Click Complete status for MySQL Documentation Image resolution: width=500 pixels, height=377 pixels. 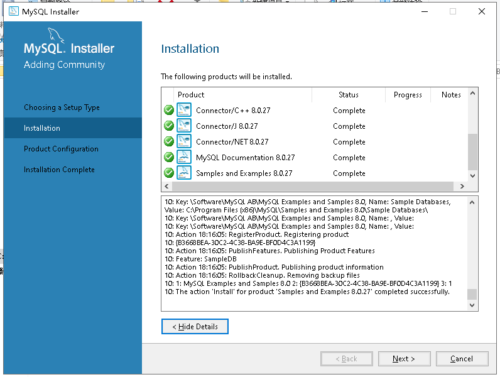tap(349, 158)
